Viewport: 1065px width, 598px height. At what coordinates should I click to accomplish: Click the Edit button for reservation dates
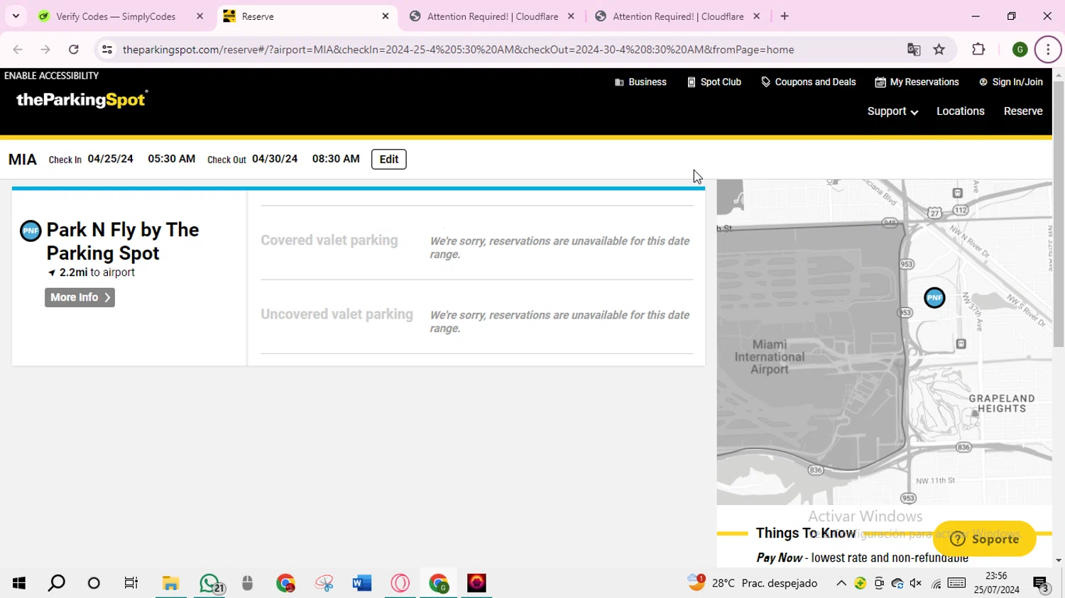point(389,160)
